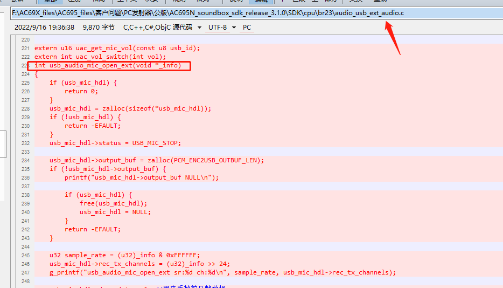
Task: Click the g_printf 'usb_audio_mic_open_ext sr' line
Action: point(222,272)
